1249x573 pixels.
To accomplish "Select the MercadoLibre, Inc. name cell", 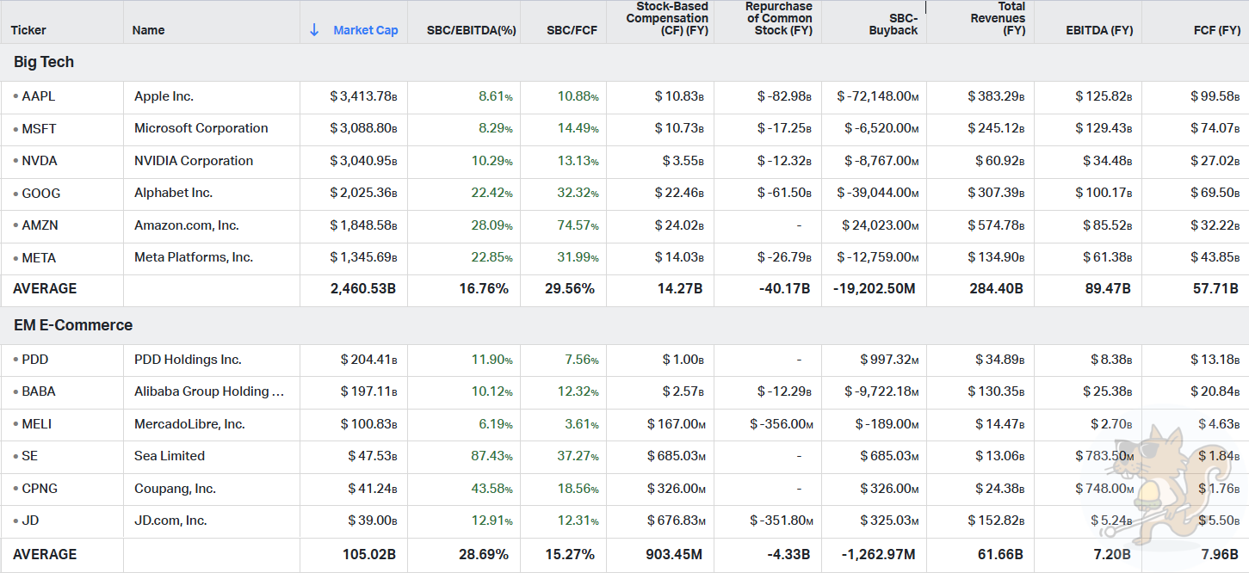I will pyautogui.click(x=189, y=424).
